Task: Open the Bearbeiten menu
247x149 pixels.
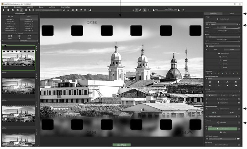Action: point(17,7)
